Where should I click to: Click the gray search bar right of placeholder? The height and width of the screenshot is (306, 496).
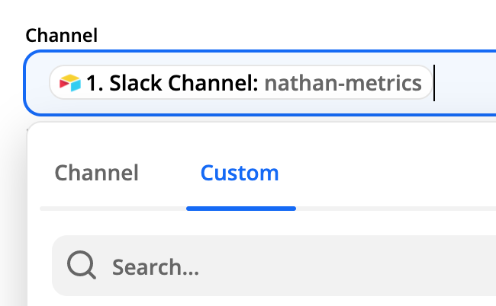348,266
